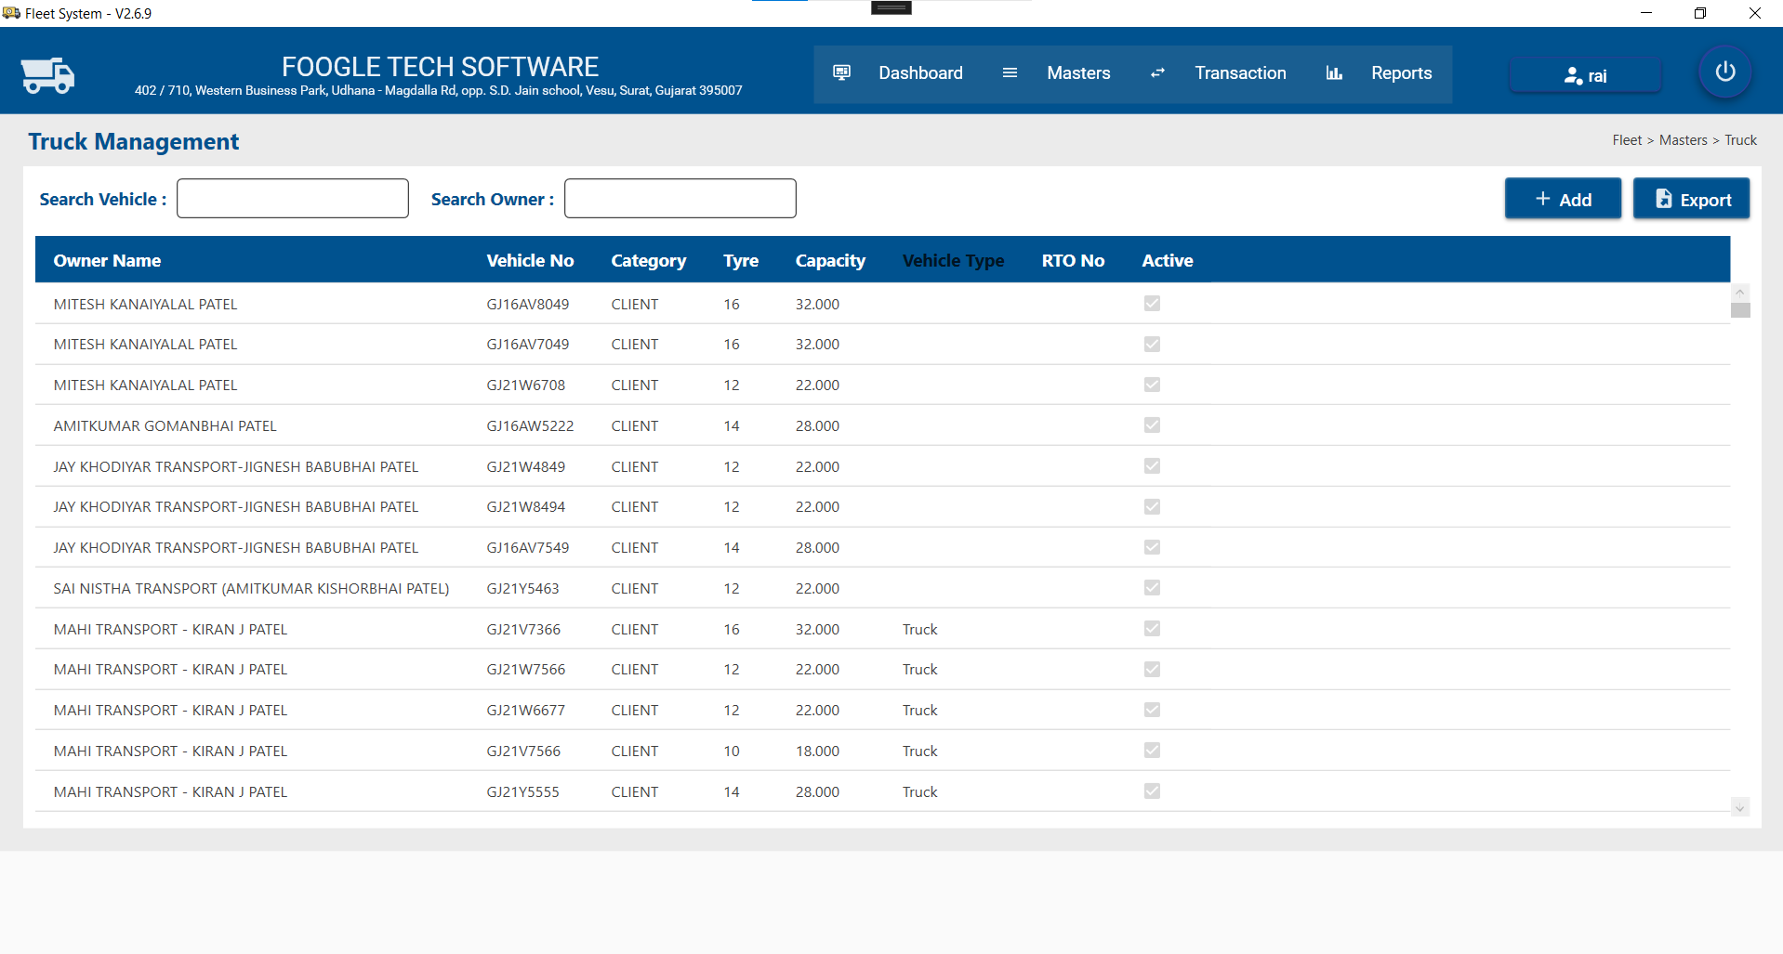Select owner SAI NISTHA TRANSPORT row
The width and height of the screenshot is (1783, 954).
(x=251, y=588)
